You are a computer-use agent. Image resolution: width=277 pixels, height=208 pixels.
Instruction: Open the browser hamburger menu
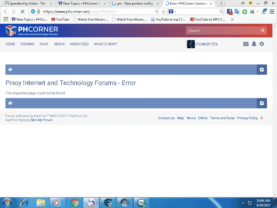[272, 11]
